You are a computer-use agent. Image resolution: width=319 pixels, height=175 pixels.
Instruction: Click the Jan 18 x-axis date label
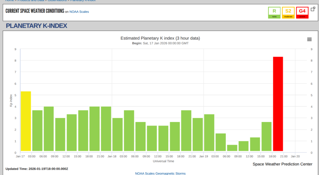(112, 156)
